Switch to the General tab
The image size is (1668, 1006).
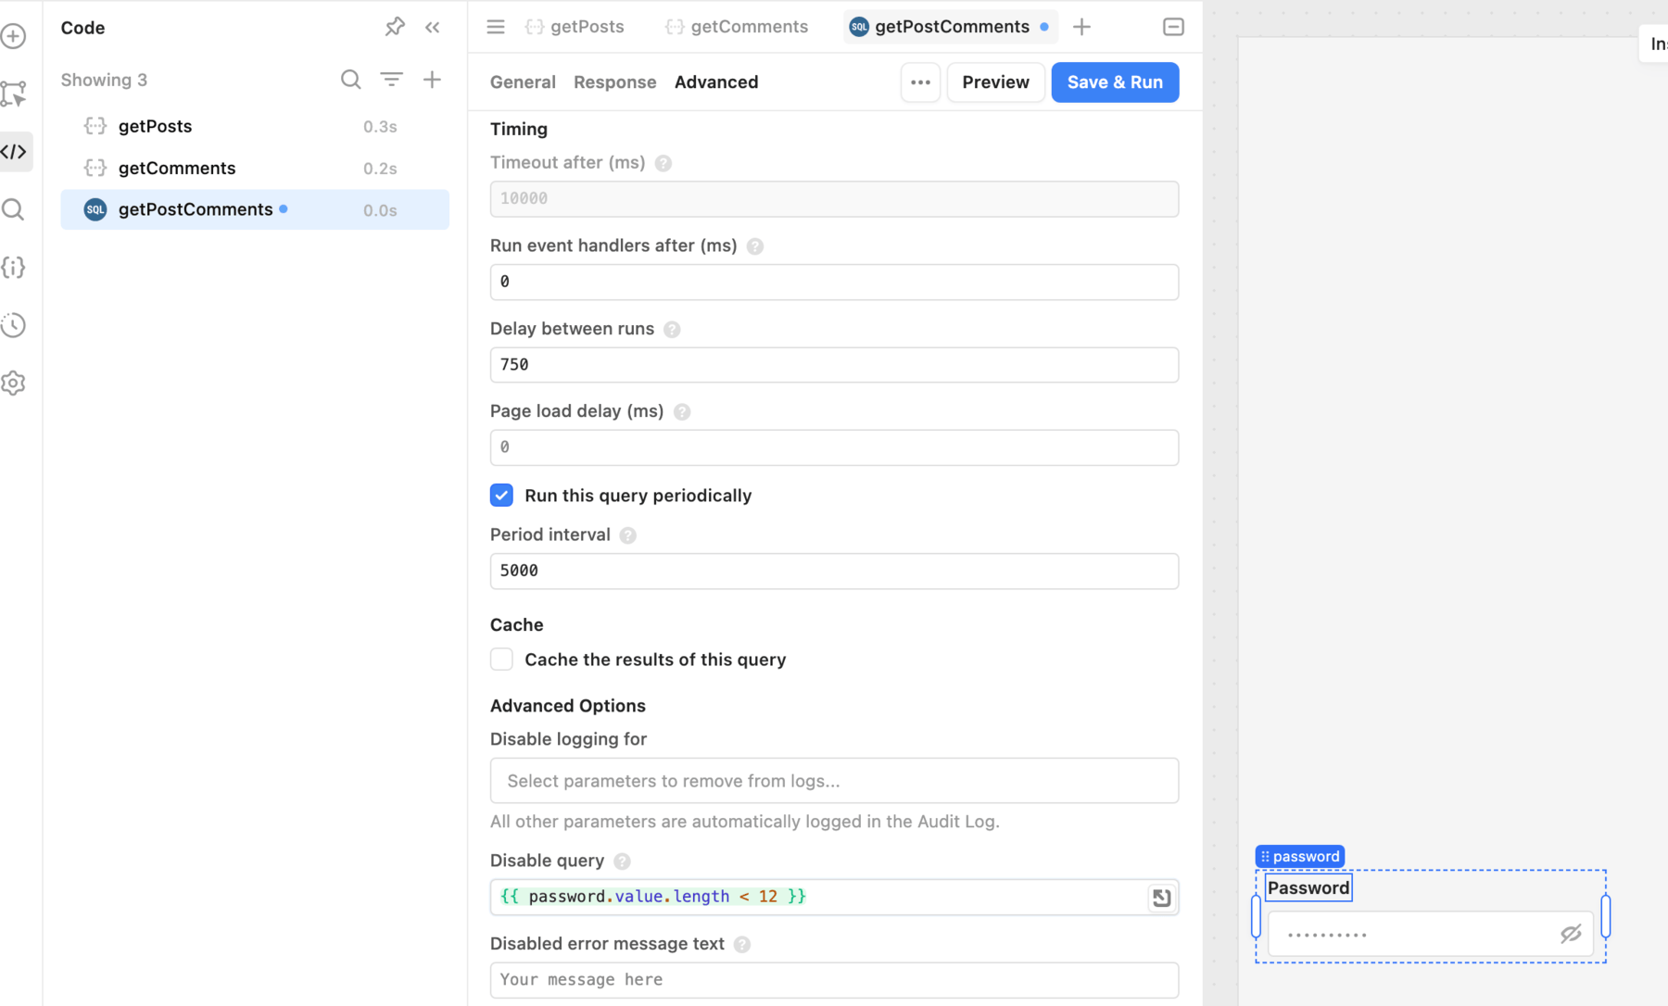click(x=523, y=82)
